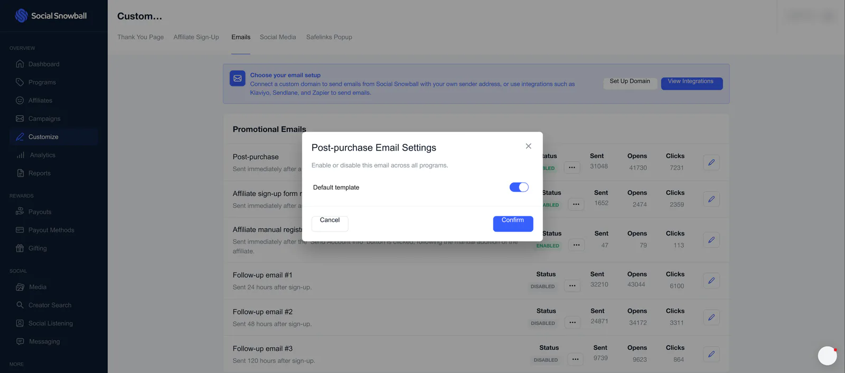
Task: Switch to the Social Media tab
Action: pos(278,37)
